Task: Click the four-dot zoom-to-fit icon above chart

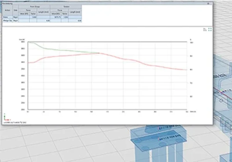Action: (x=210, y=30)
